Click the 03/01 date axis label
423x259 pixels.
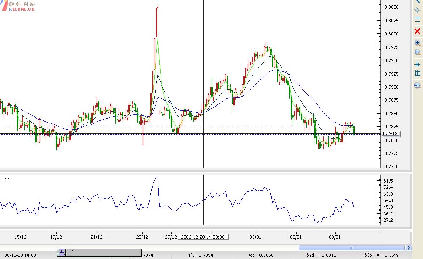pos(255,237)
